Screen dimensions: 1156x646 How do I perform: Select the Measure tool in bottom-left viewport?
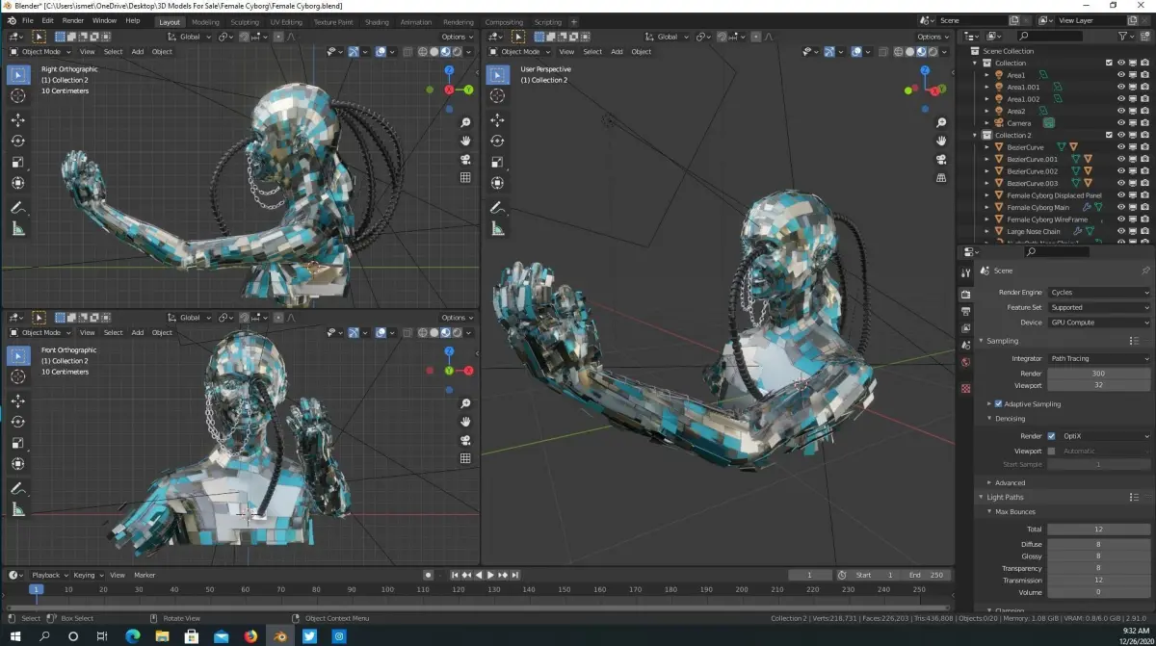click(x=17, y=509)
